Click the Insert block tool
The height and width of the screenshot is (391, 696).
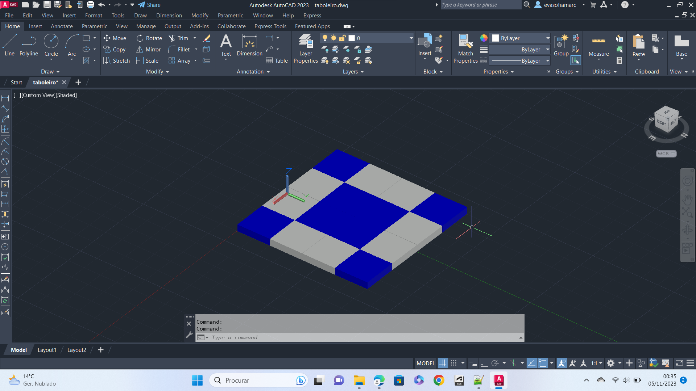[x=424, y=45]
